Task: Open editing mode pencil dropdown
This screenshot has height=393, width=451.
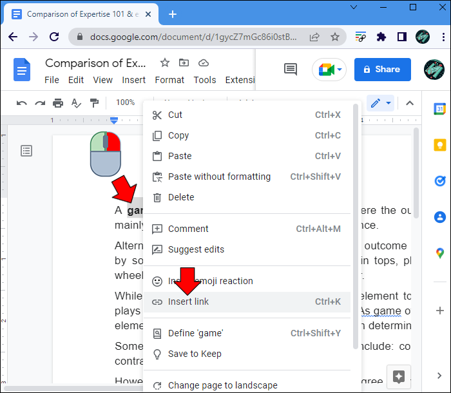Action: point(381,102)
